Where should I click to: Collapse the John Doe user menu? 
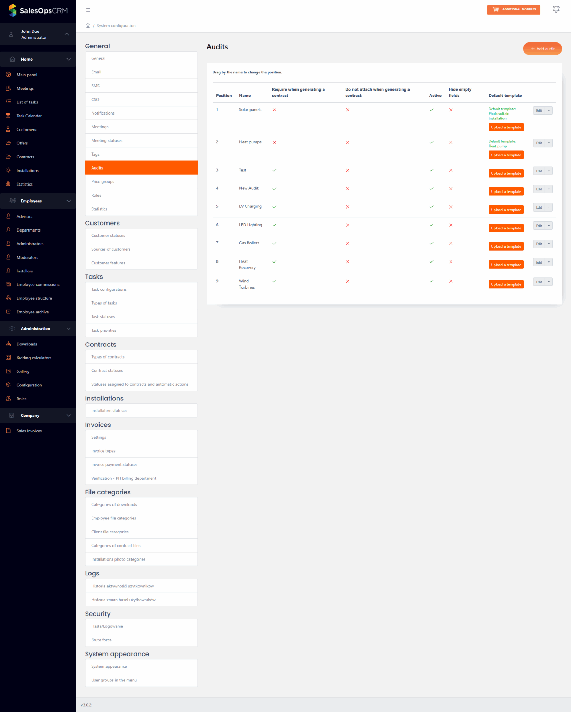point(66,34)
